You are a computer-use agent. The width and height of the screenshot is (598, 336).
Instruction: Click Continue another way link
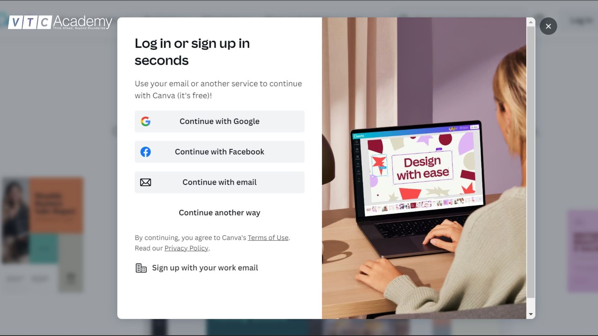219,212
